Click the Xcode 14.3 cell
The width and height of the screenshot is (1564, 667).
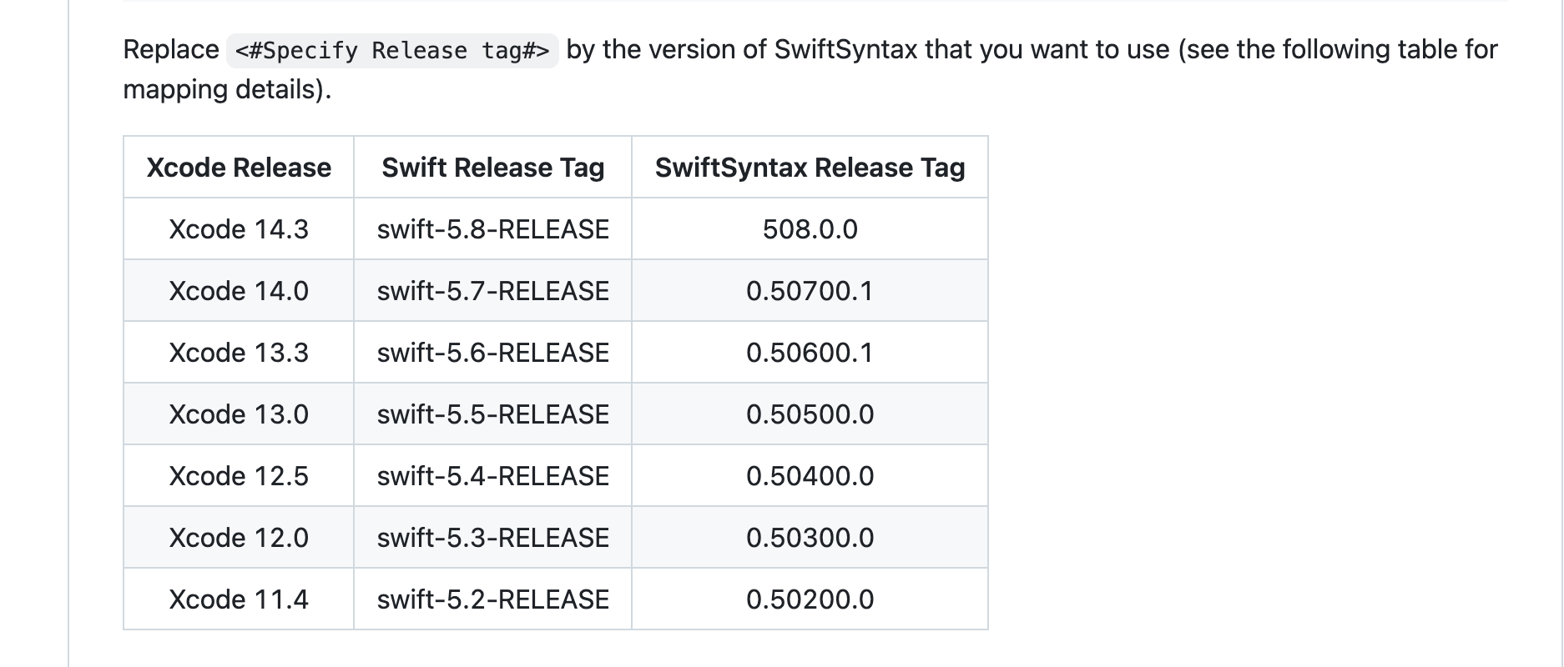[239, 229]
